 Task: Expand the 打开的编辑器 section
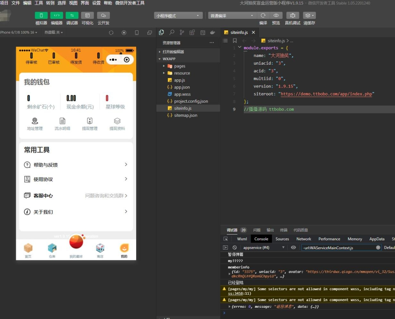click(x=188, y=52)
